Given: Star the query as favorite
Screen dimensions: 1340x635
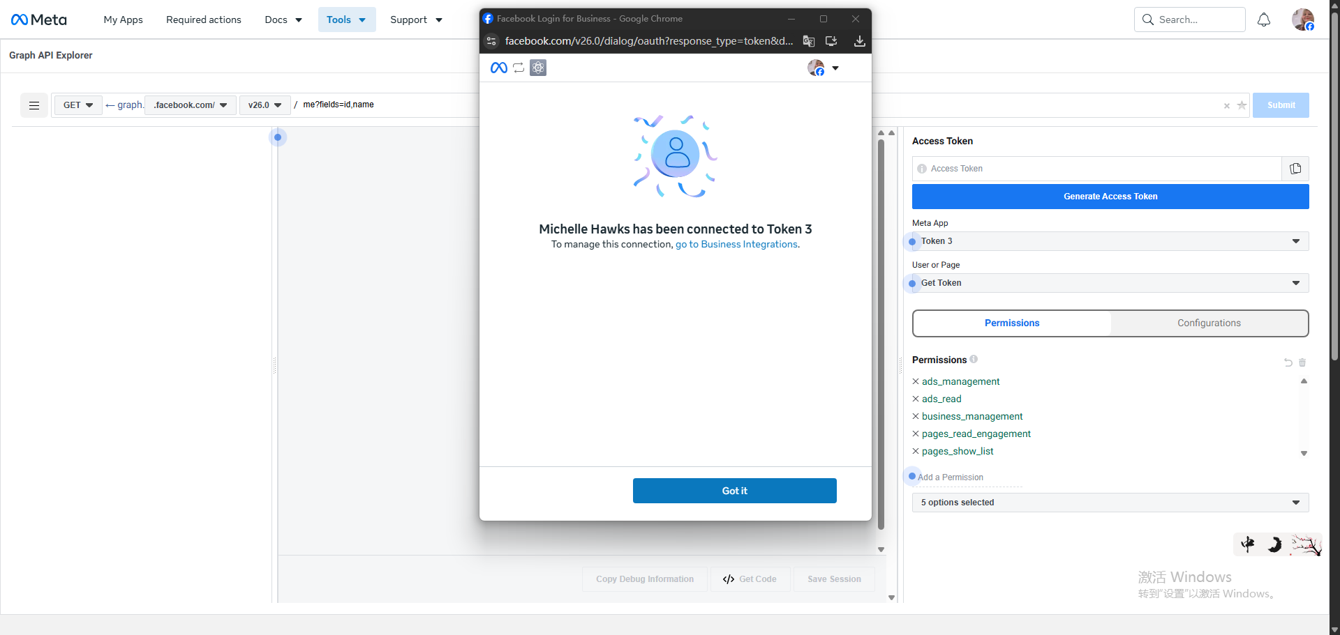Looking at the screenshot, I should coord(1242,105).
